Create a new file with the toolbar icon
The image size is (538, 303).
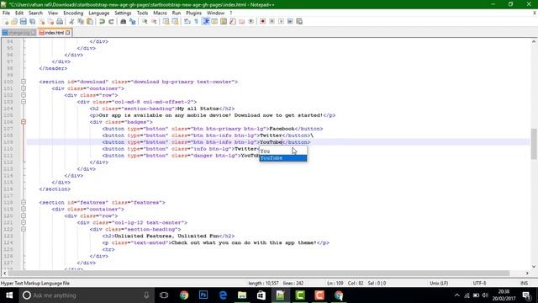[x=6, y=21]
